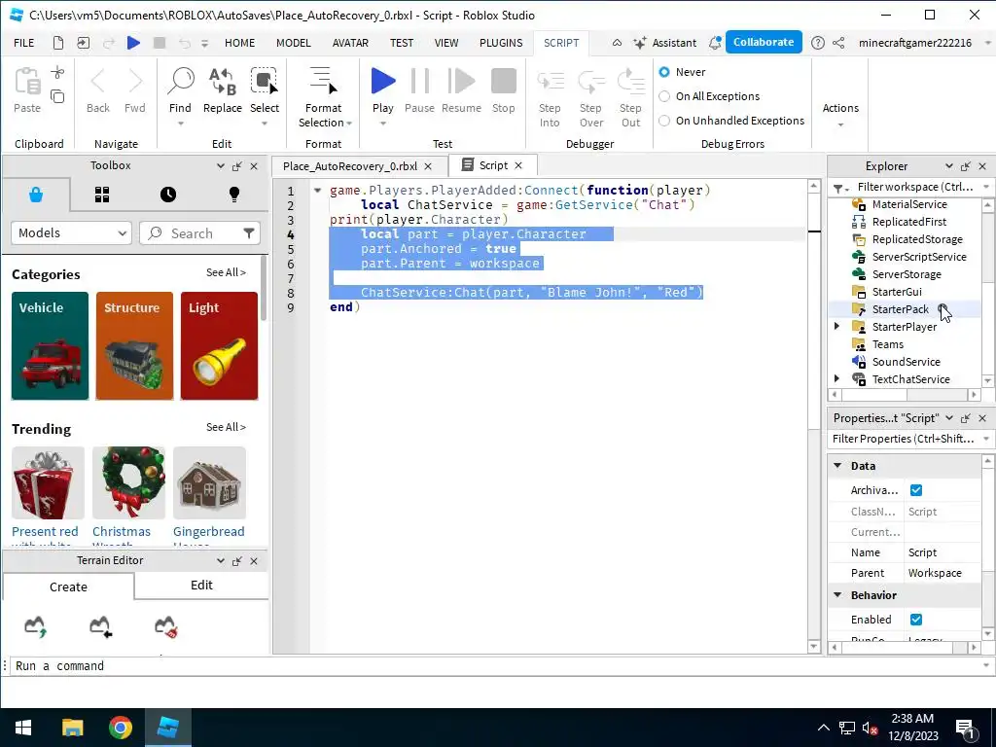Expand the TextChatService tree node
This screenshot has width=996, height=747.
(x=837, y=378)
